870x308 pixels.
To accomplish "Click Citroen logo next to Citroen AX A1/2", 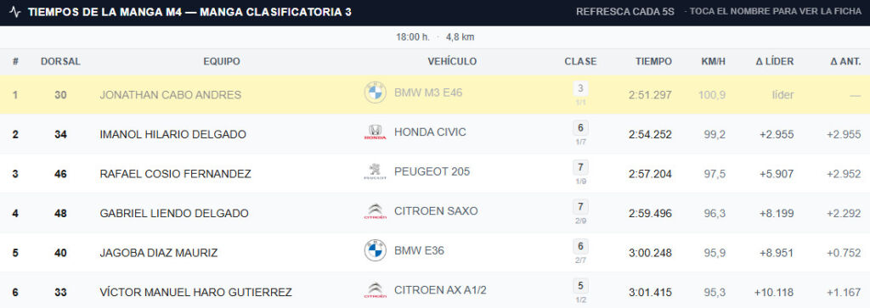I will coord(375,290).
